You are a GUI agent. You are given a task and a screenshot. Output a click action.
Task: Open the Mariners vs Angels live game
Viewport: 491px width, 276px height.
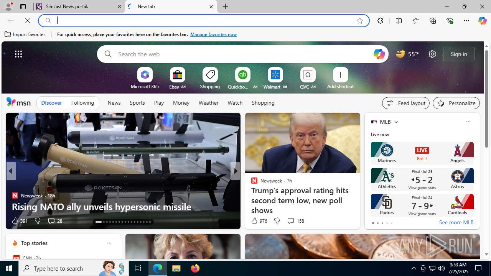pos(422,153)
